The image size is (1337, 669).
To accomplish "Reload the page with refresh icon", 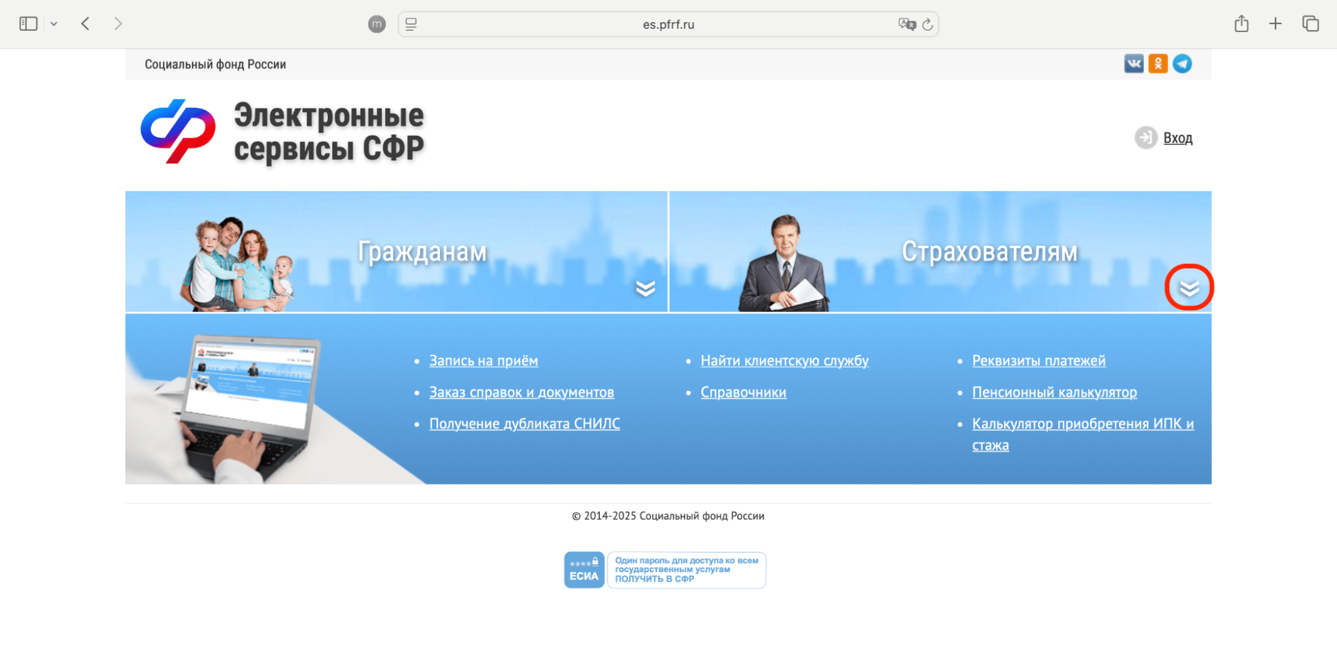I will tap(928, 24).
